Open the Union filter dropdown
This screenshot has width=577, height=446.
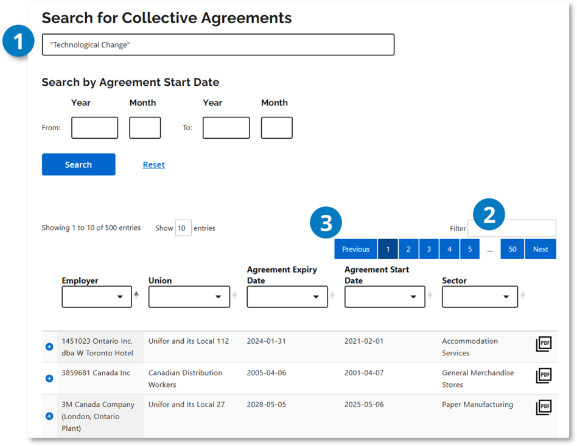[189, 296]
